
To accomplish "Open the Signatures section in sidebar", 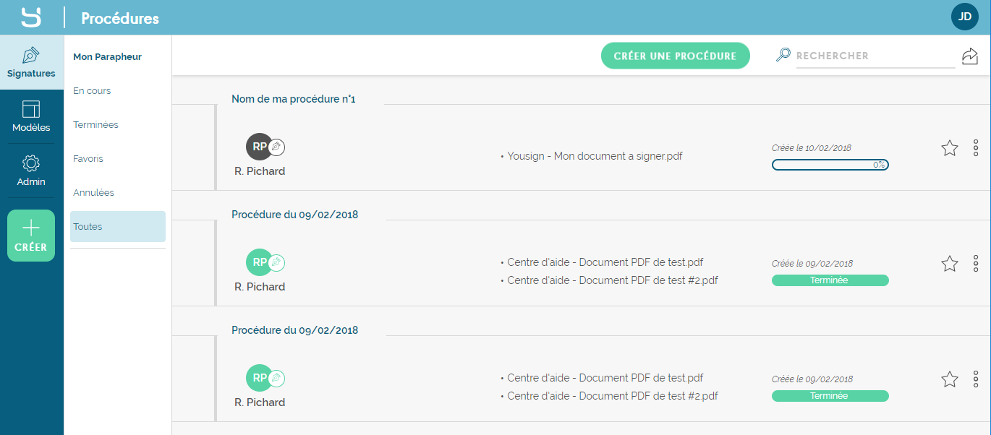I will (31, 63).
